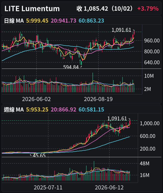Click the 800.00 daily price axis label
This screenshot has height=193, width=163.
click(152, 52)
